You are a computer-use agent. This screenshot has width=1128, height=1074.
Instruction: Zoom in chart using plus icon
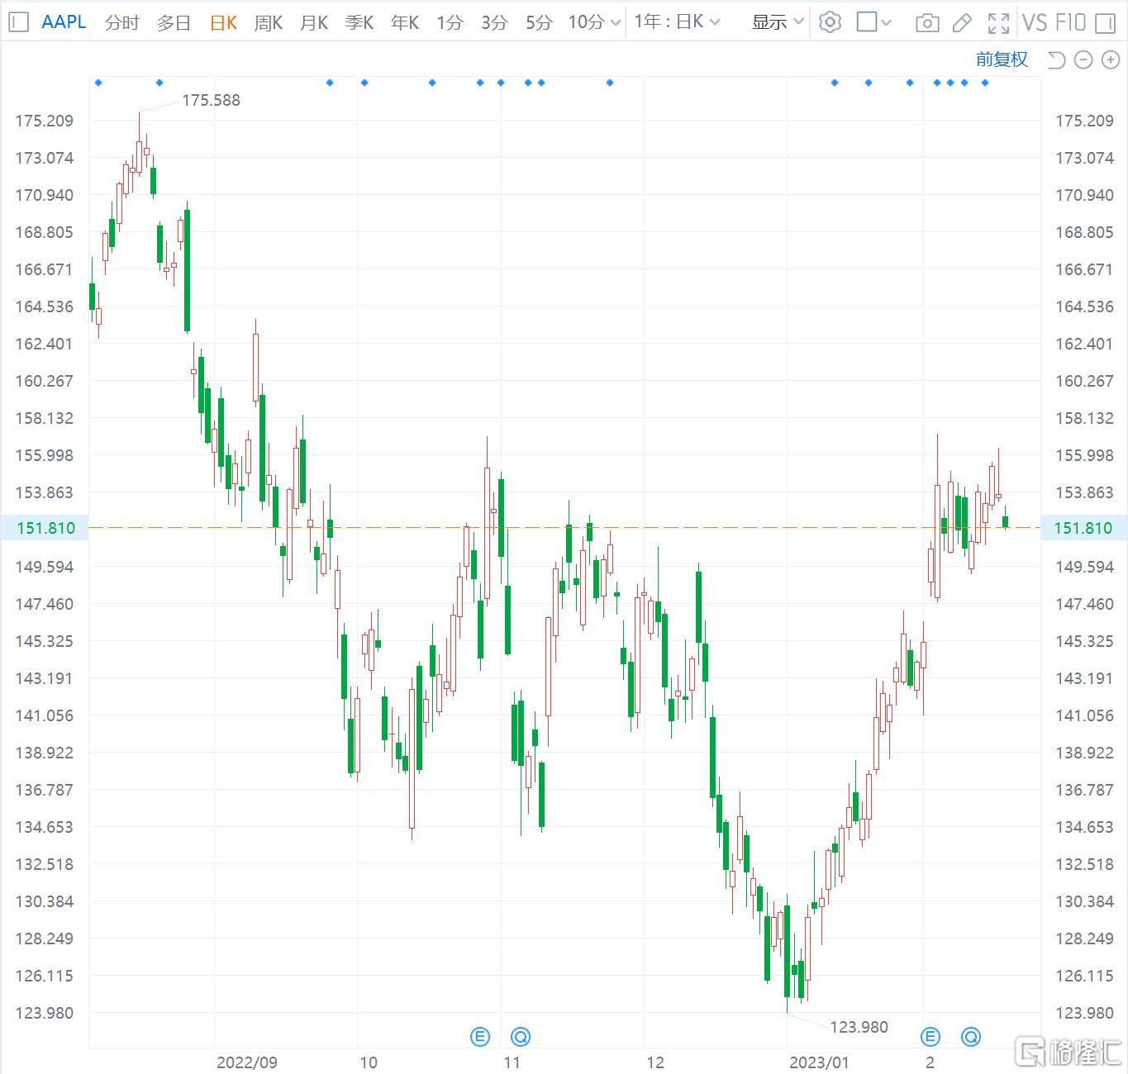pyautogui.click(x=1110, y=59)
